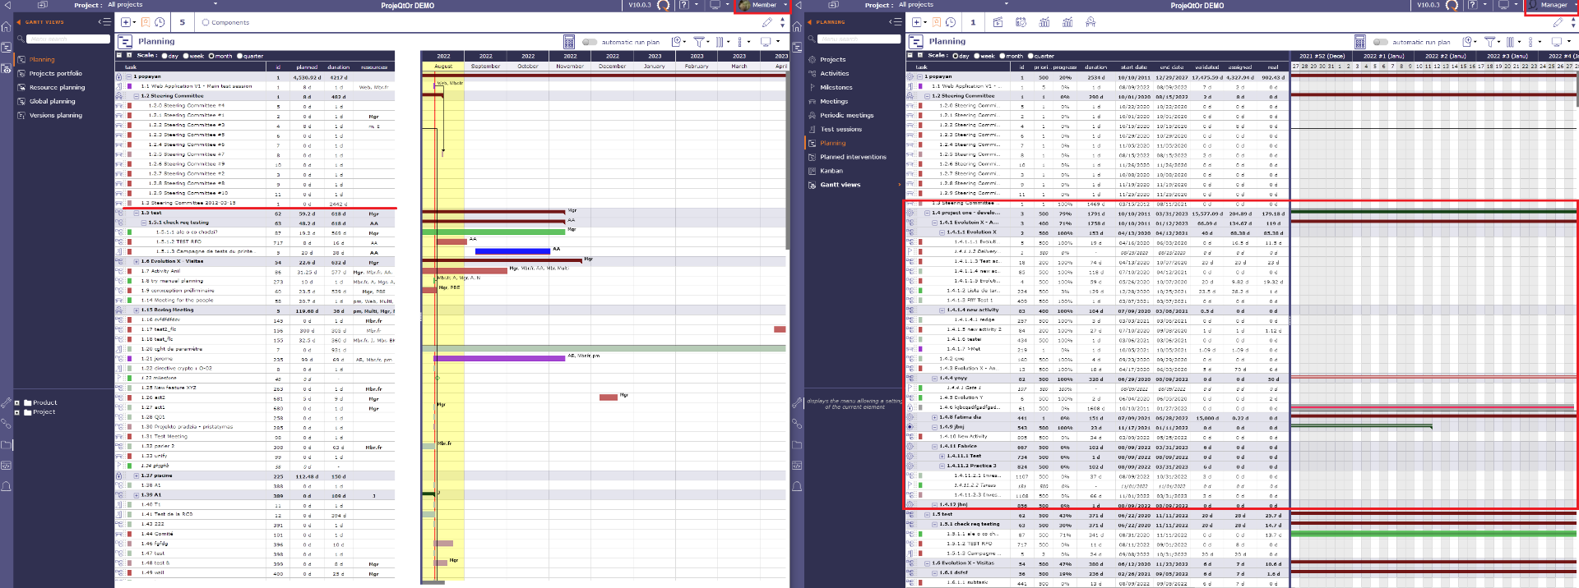Open the filter funnel in the Member view
The width and height of the screenshot is (1579, 588).
[x=698, y=42]
